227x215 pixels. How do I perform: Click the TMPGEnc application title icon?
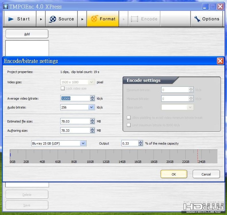pos(6,7)
